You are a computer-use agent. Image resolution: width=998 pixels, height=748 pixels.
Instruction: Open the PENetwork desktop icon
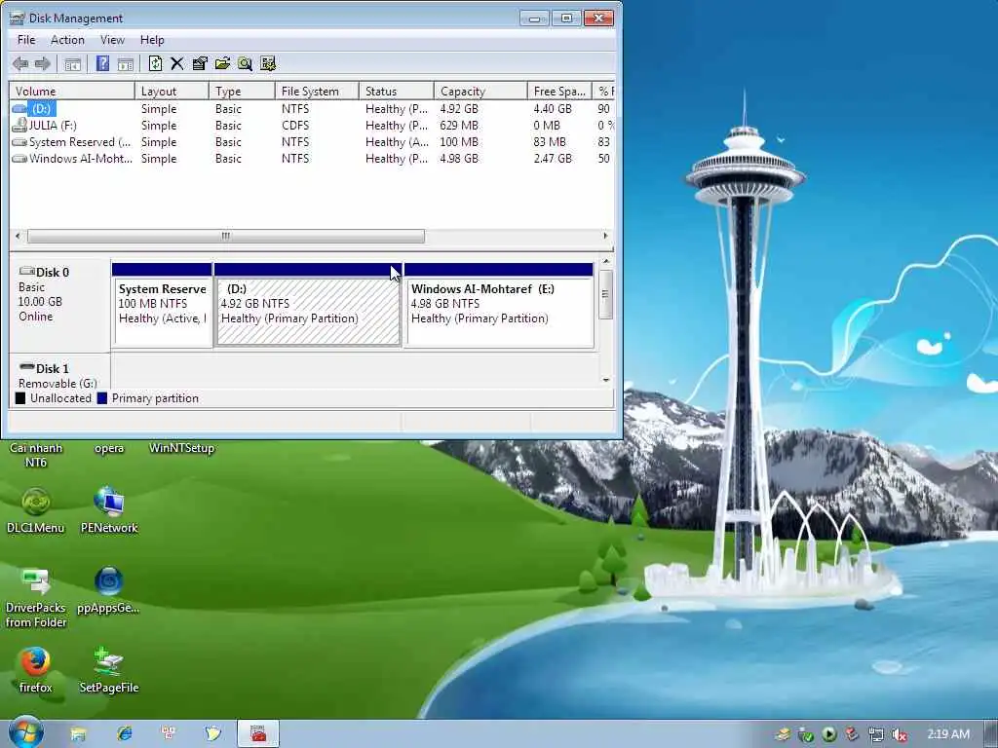point(109,510)
